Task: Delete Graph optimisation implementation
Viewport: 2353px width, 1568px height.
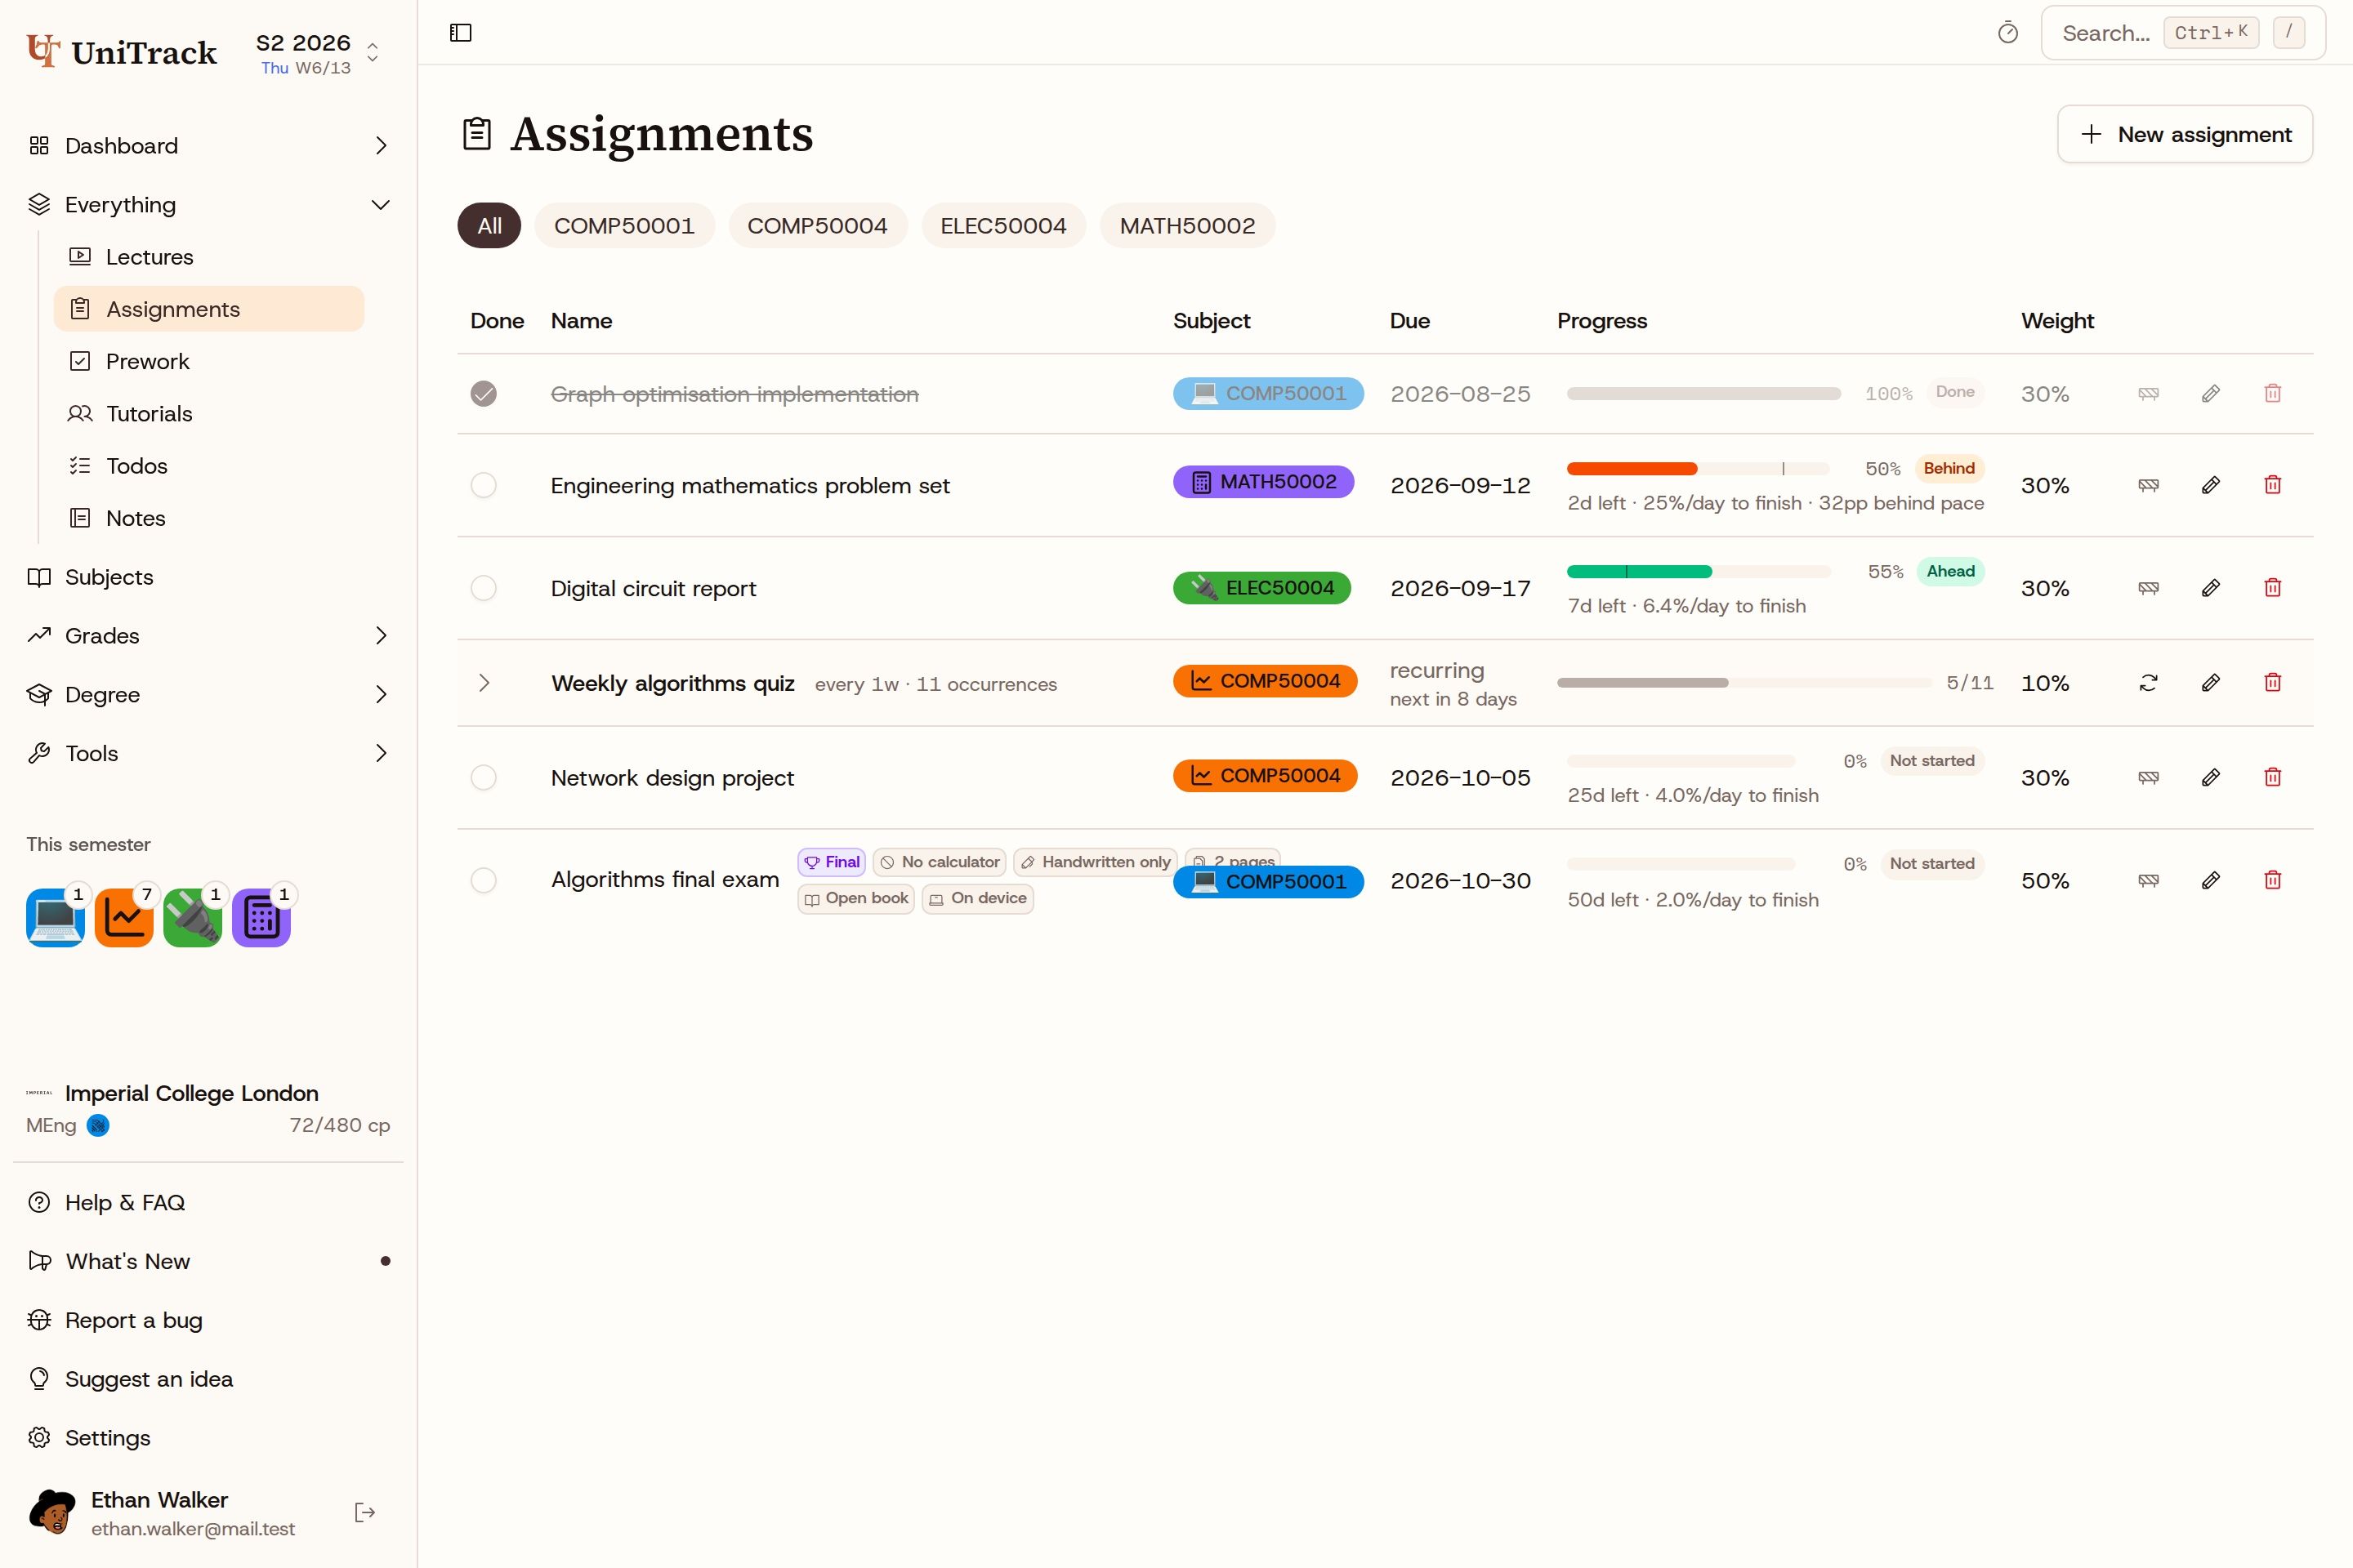Action: click(2272, 394)
